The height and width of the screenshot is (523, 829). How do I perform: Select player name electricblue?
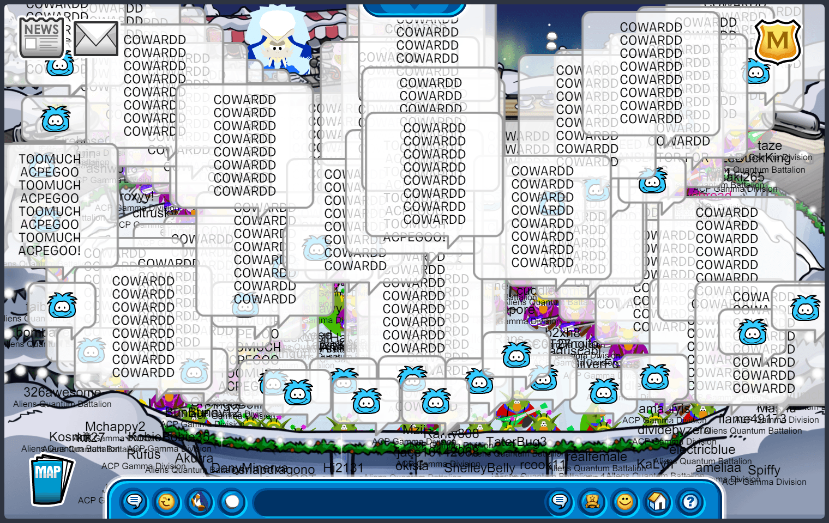coord(702,450)
